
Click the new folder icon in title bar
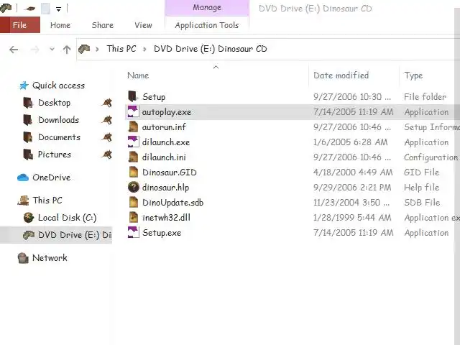[x=45, y=9]
